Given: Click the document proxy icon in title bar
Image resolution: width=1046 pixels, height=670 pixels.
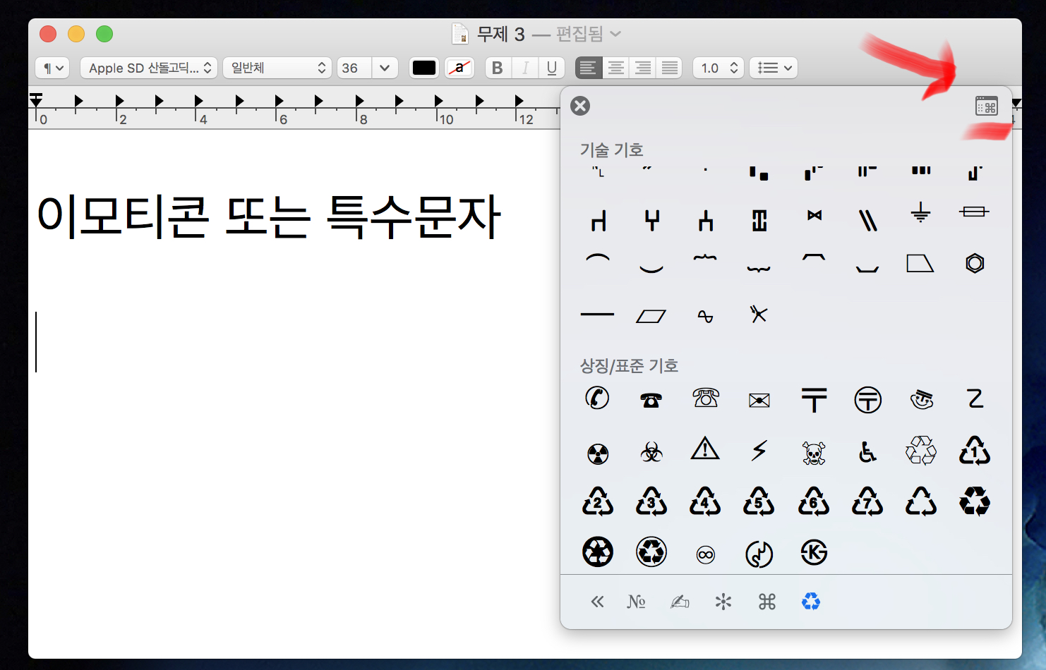Looking at the screenshot, I should tap(460, 34).
